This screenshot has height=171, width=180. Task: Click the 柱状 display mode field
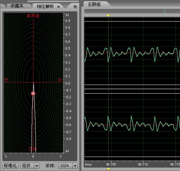pyautogui.click(x=27, y=166)
